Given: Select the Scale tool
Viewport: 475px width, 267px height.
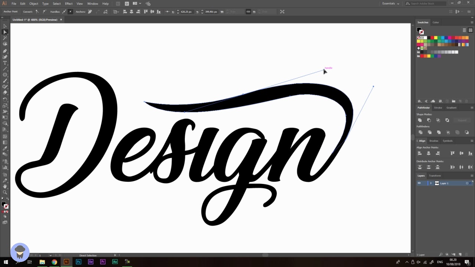Looking at the screenshot, I should click(x=5, y=106).
